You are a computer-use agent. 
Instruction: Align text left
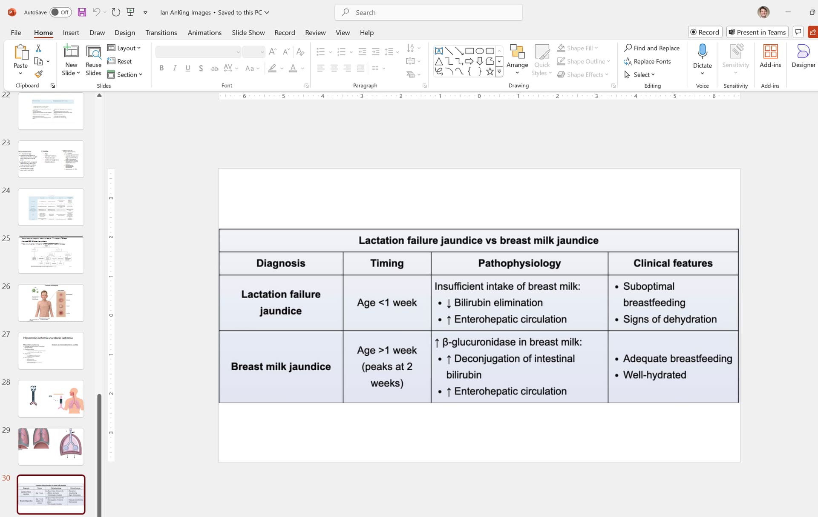[321, 68]
